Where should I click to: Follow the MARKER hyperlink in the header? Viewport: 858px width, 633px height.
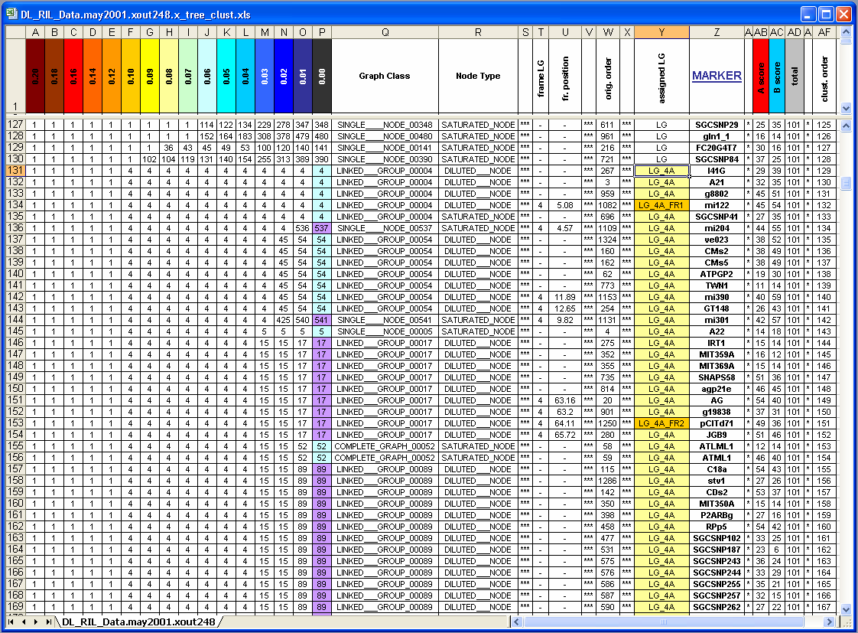tap(717, 76)
